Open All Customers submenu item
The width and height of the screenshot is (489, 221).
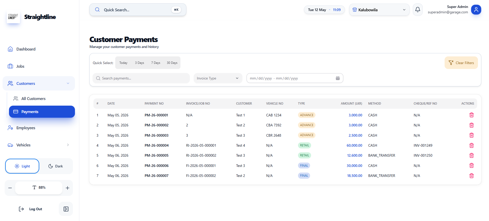(x=42, y=98)
